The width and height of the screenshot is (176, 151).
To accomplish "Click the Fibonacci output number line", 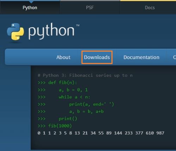I will tap(101, 133).
